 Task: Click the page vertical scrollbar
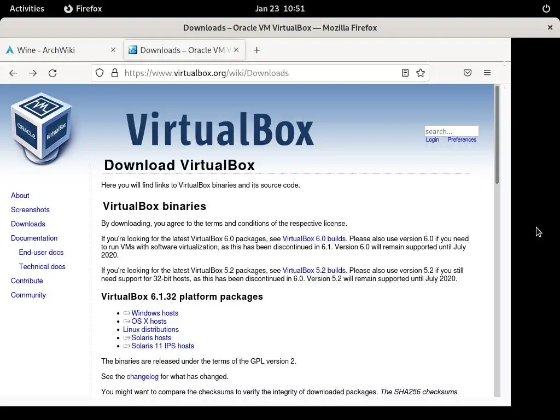497,136
